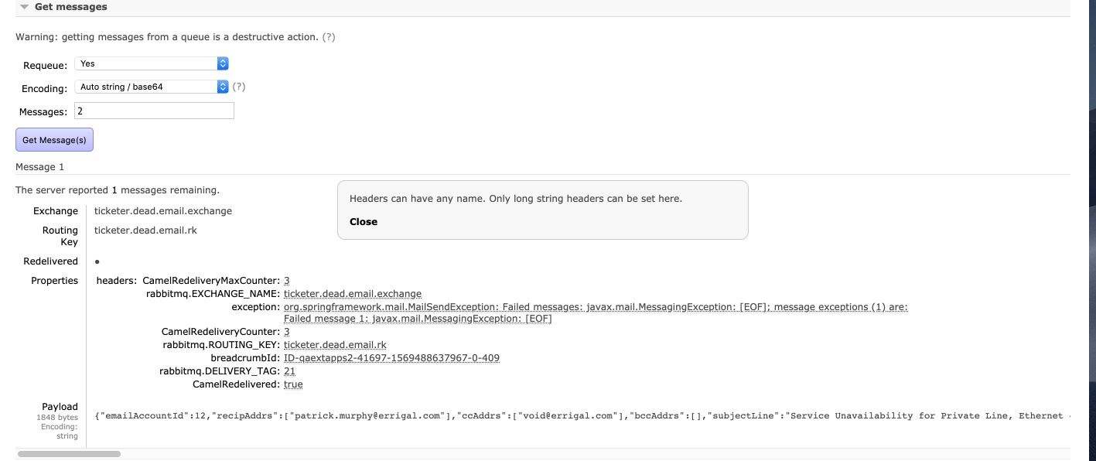
Task: Open the Requeue dropdown
Action: point(152,63)
